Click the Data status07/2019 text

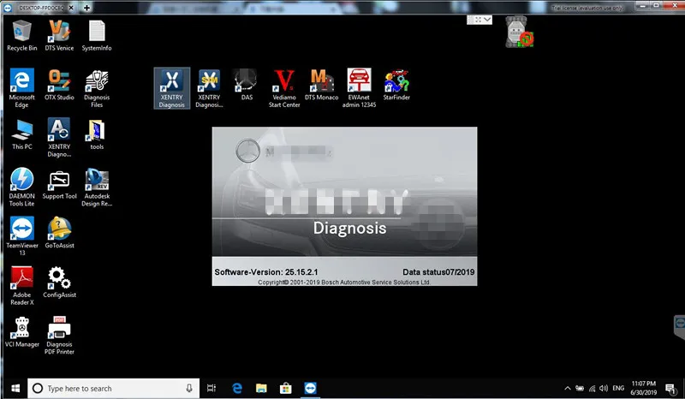438,272
